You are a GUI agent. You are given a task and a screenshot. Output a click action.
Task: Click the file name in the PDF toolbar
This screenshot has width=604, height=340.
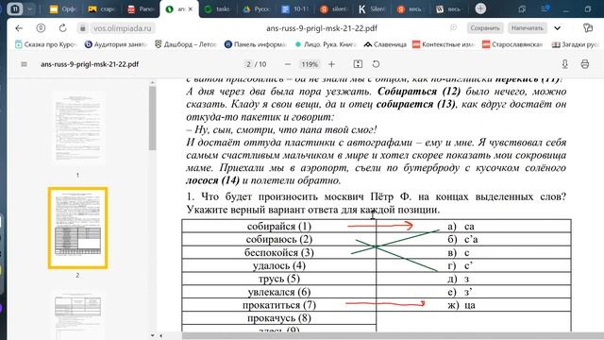click(90, 64)
